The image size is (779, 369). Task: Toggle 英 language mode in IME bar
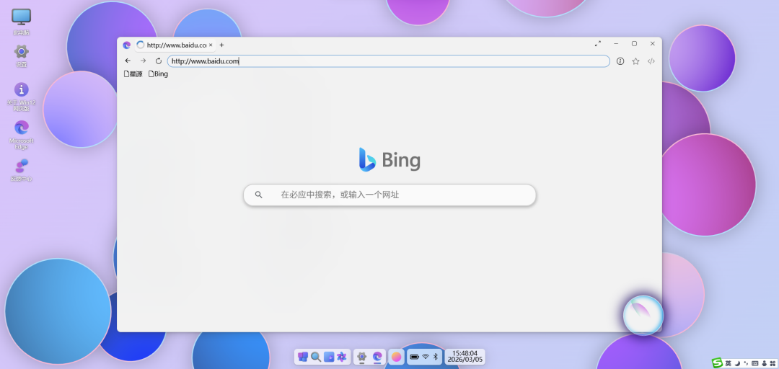729,363
